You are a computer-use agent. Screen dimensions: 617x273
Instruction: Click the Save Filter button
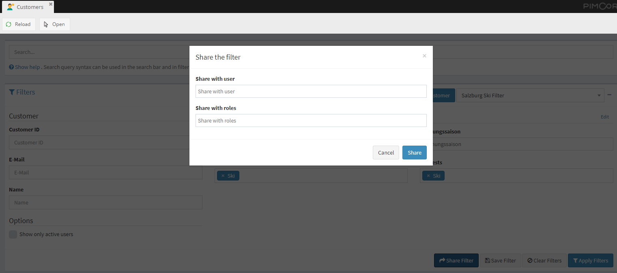pos(500,260)
